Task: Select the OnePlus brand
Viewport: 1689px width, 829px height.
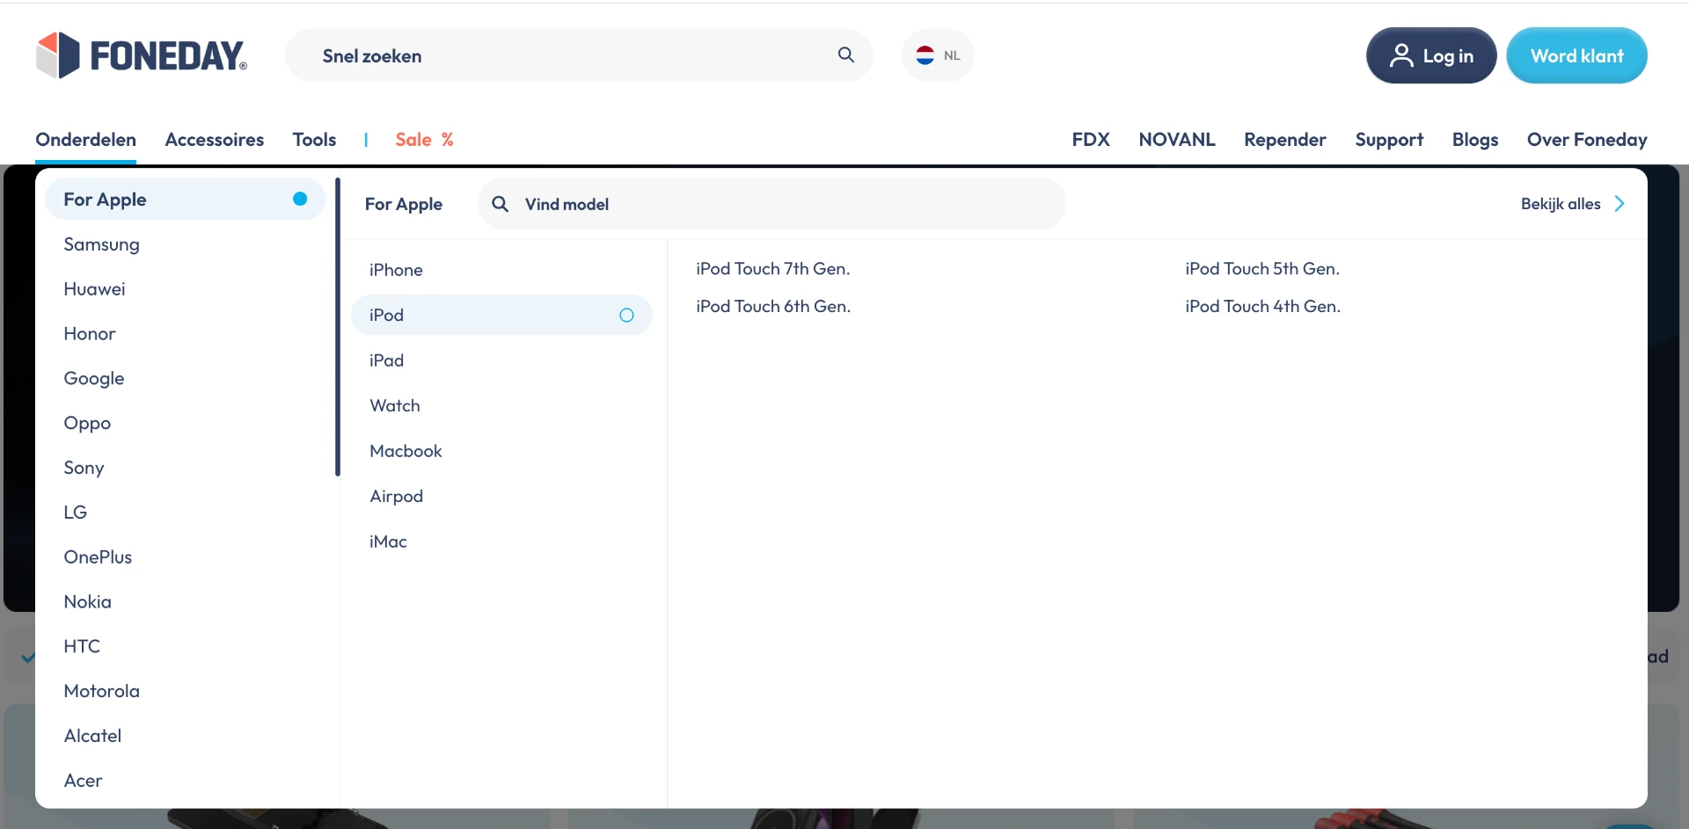Action: 98,557
